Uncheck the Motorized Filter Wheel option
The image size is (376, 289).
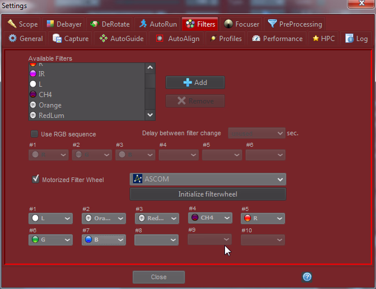click(35, 180)
